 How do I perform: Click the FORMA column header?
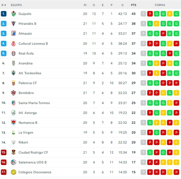(x=160, y=5)
